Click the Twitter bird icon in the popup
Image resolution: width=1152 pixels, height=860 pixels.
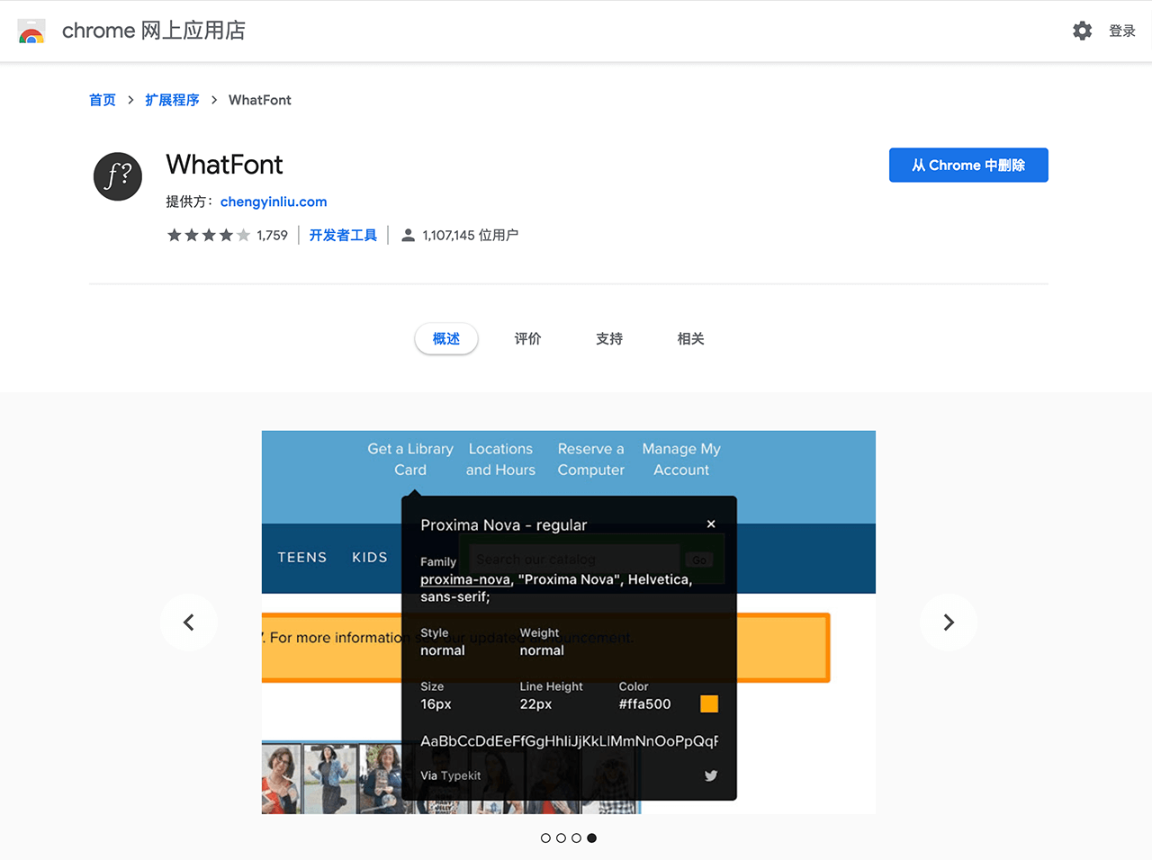click(711, 775)
